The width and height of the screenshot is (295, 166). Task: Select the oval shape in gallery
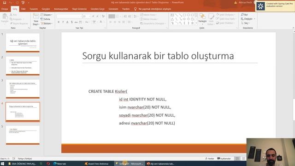pos(189,15)
